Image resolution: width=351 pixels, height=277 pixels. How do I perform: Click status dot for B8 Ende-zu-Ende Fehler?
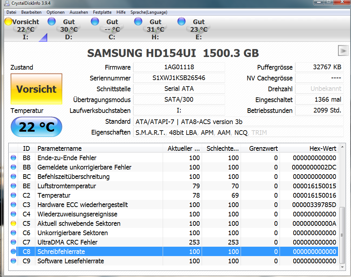coord(13,158)
